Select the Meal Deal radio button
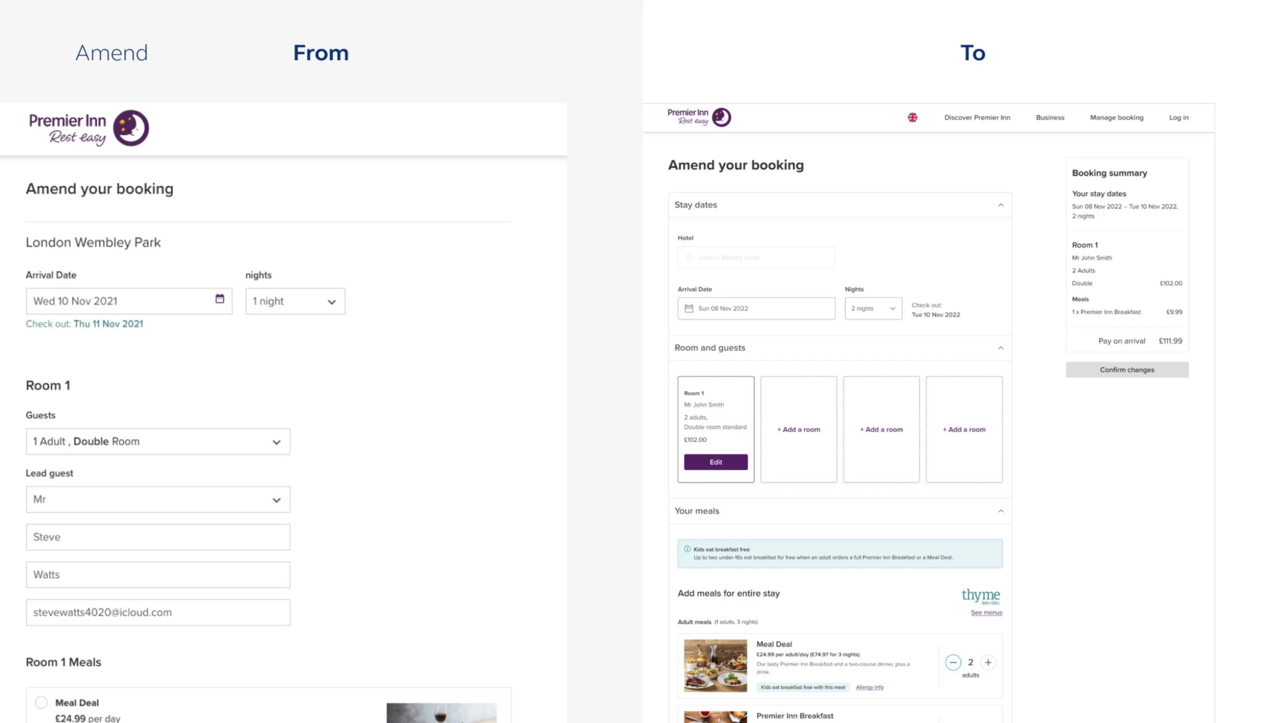The height and width of the screenshot is (723, 1276). 41,702
